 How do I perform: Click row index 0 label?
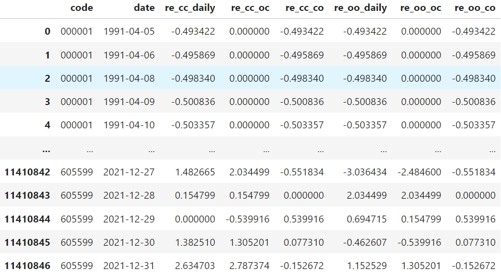click(x=47, y=32)
